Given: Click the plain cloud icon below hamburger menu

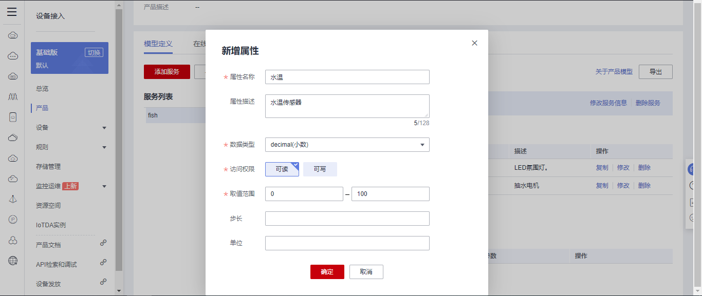Looking at the screenshot, I should pos(13,35).
